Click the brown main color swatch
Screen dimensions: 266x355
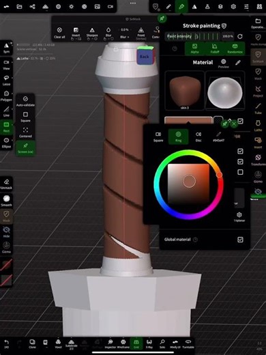(x=188, y=120)
